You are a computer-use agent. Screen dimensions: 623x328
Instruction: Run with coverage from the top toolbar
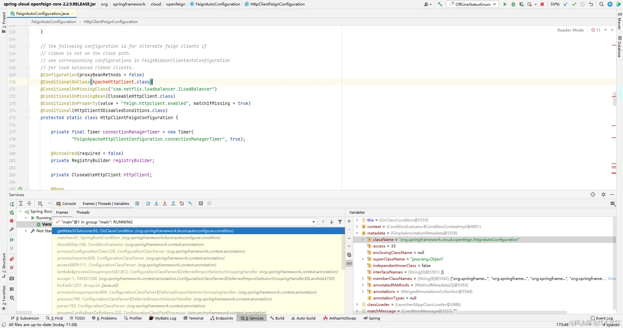click(x=521, y=4)
